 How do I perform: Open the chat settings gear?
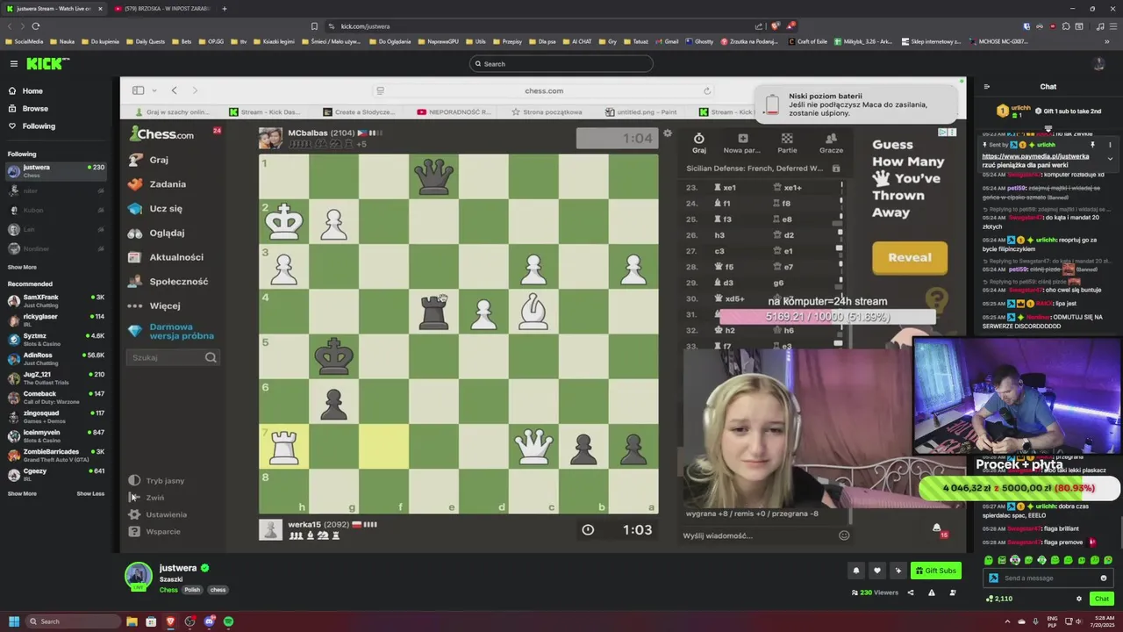pos(1079,599)
